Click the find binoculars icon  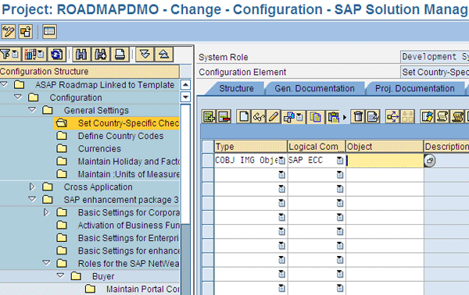click(x=81, y=55)
